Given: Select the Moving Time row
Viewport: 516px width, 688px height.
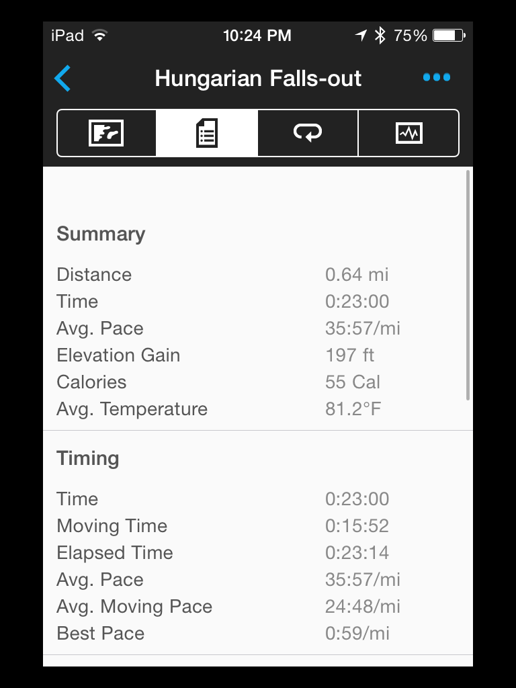Looking at the screenshot, I should (258, 525).
